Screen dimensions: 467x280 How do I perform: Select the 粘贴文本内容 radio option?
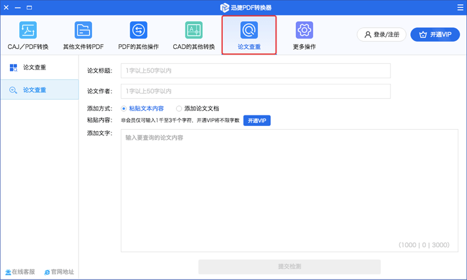(124, 109)
